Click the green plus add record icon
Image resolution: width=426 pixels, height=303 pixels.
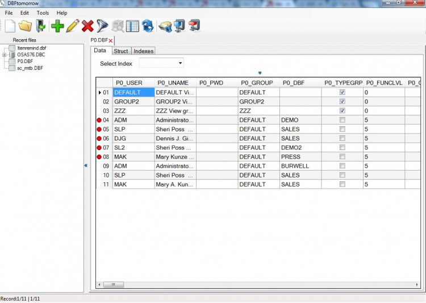pos(57,26)
